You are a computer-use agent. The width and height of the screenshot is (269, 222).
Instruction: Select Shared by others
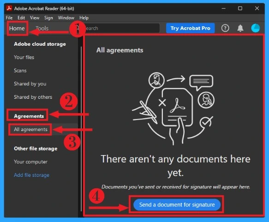point(33,97)
